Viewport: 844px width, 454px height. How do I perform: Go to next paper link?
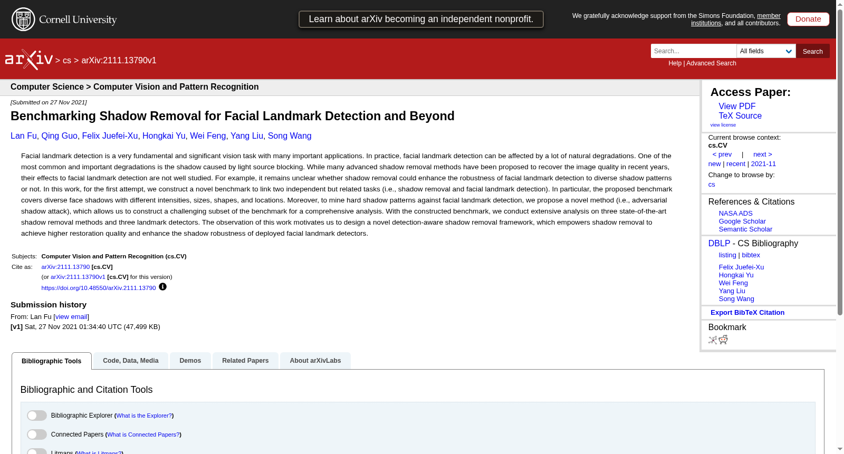pyautogui.click(x=763, y=154)
